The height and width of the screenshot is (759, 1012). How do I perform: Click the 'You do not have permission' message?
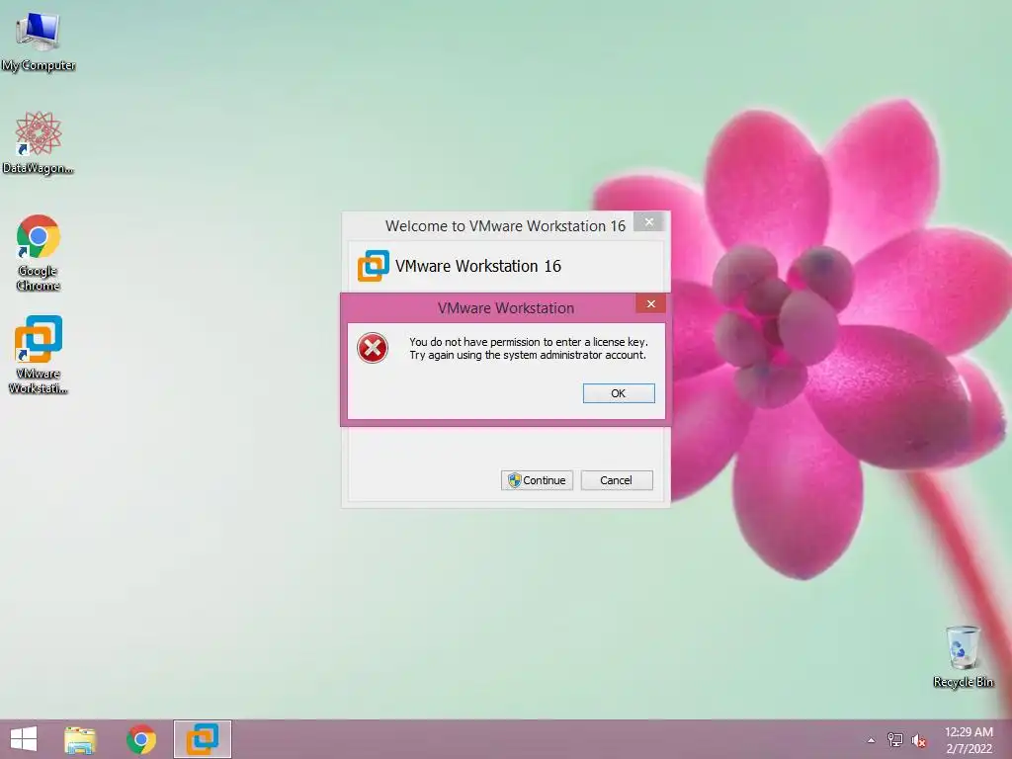coord(528,349)
